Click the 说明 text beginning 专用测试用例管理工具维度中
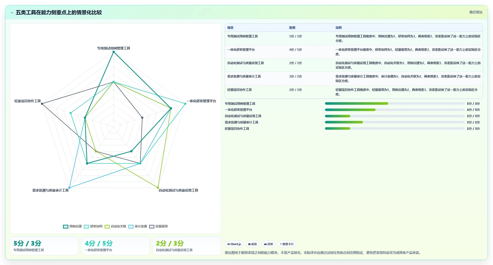This screenshot has height=265, width=493. coord(408,38)
